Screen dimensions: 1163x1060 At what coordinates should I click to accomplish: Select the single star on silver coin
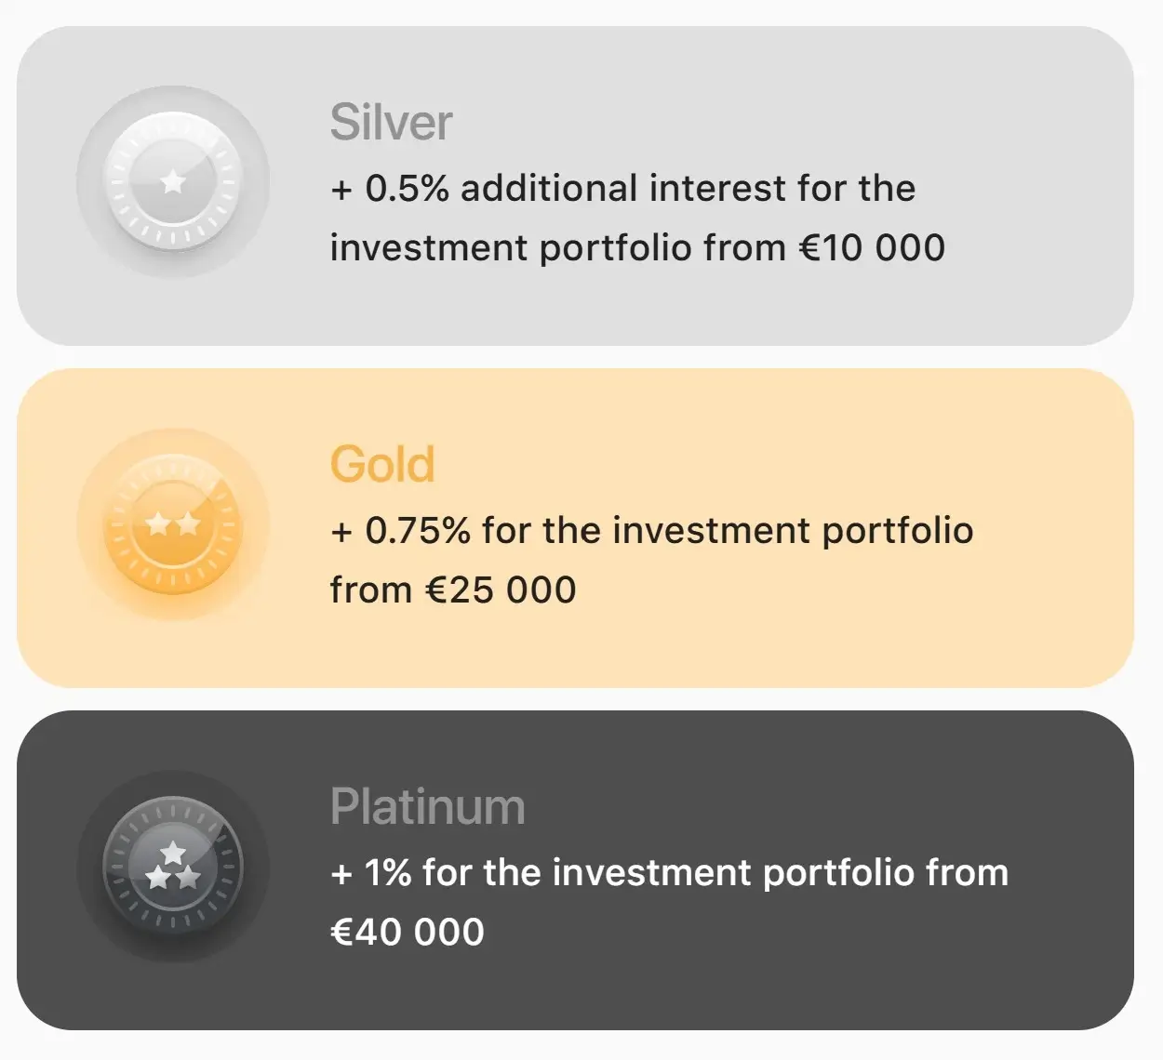[173, 181]
